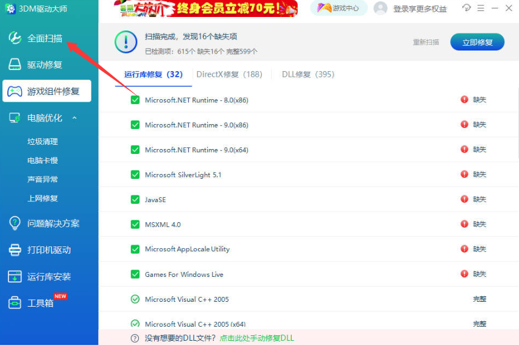Click red missing icon for .NET Runtime 8.0(x86)

coord(464,100)
